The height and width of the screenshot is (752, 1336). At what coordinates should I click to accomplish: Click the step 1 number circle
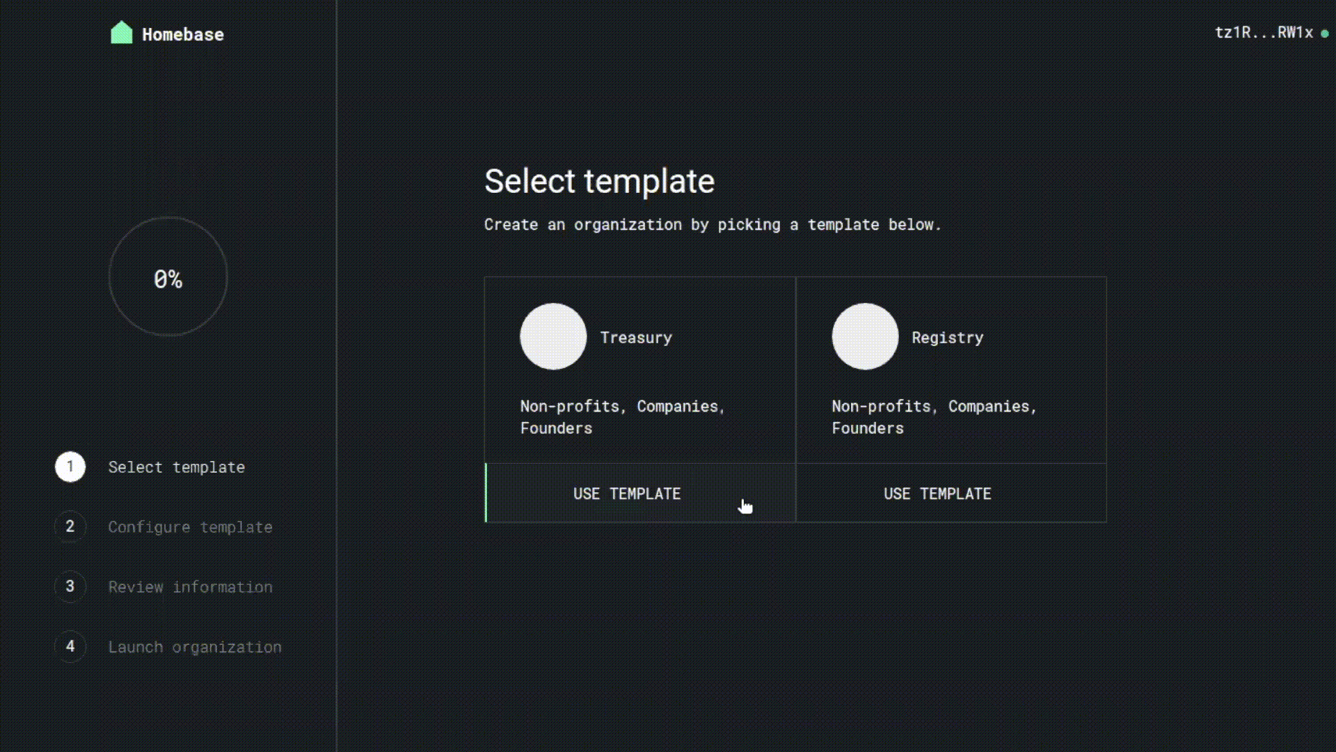tap(70, 467)
